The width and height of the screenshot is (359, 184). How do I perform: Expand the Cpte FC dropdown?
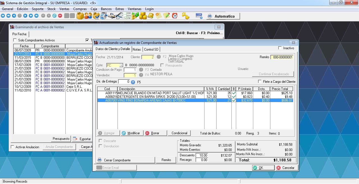121,65
